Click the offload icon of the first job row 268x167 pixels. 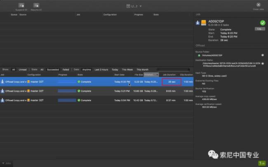[x=2, y=82]
